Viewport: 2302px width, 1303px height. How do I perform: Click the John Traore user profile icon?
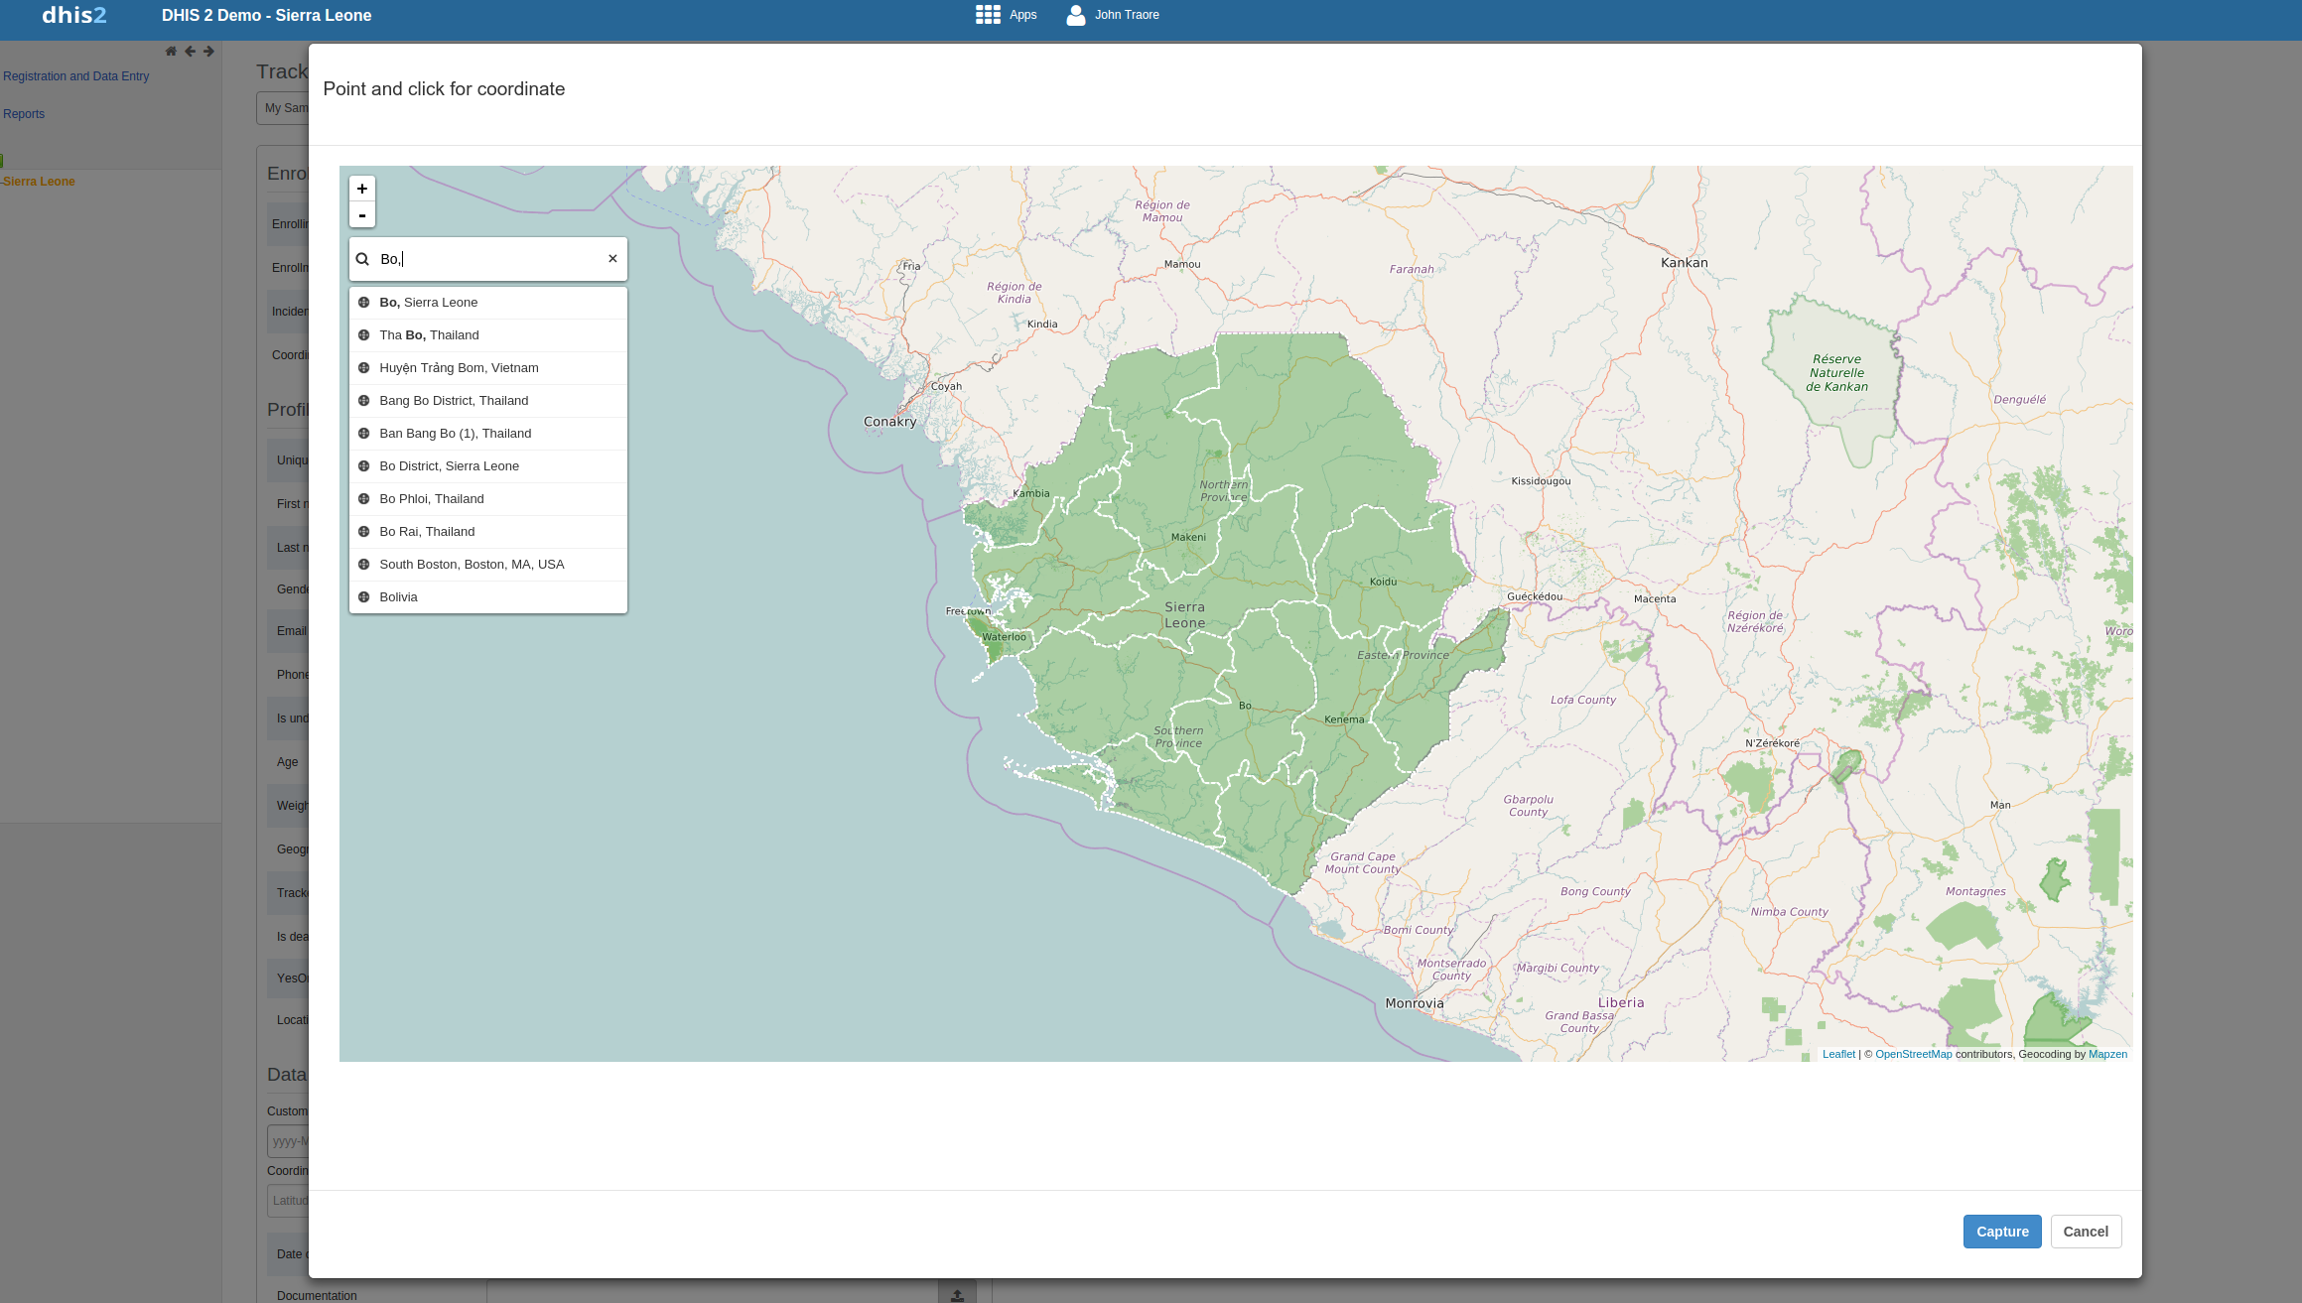coord(1075,15)
